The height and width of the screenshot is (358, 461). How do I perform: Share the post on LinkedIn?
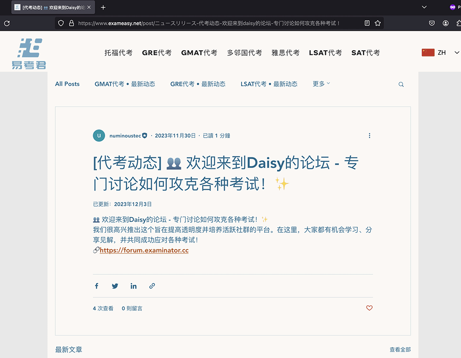click(x=134, y=286)
